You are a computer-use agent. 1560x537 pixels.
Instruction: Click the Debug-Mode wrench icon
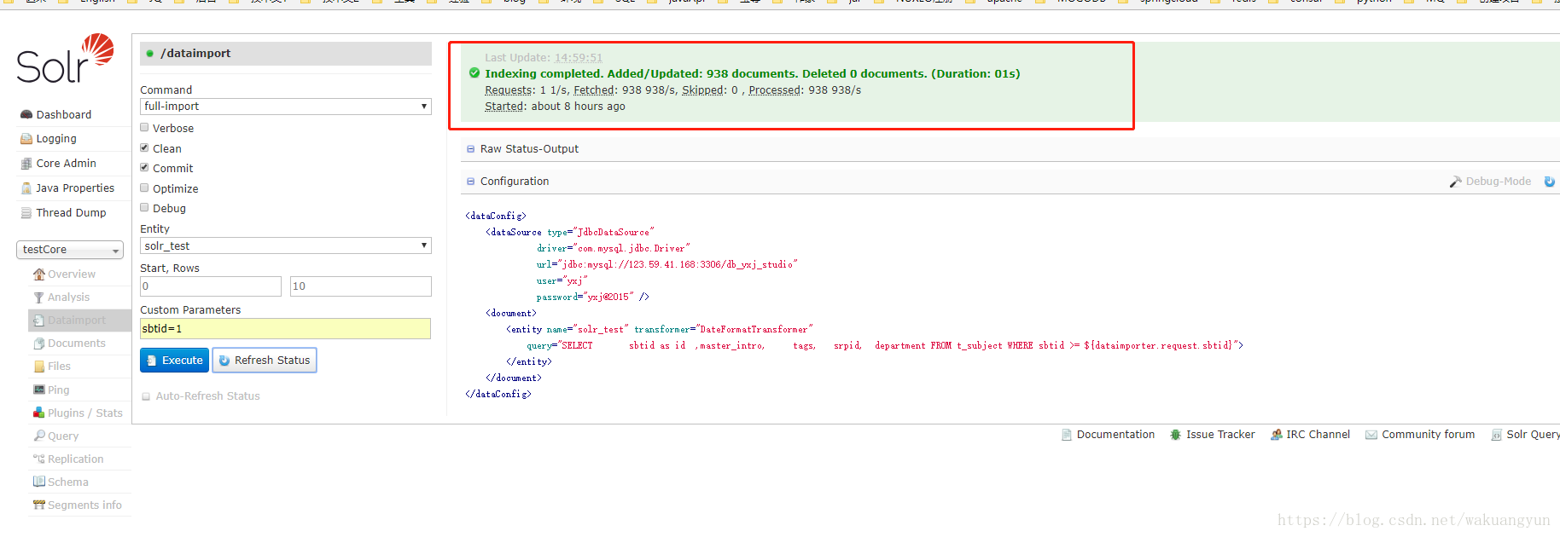click(x=1456, y=182)
